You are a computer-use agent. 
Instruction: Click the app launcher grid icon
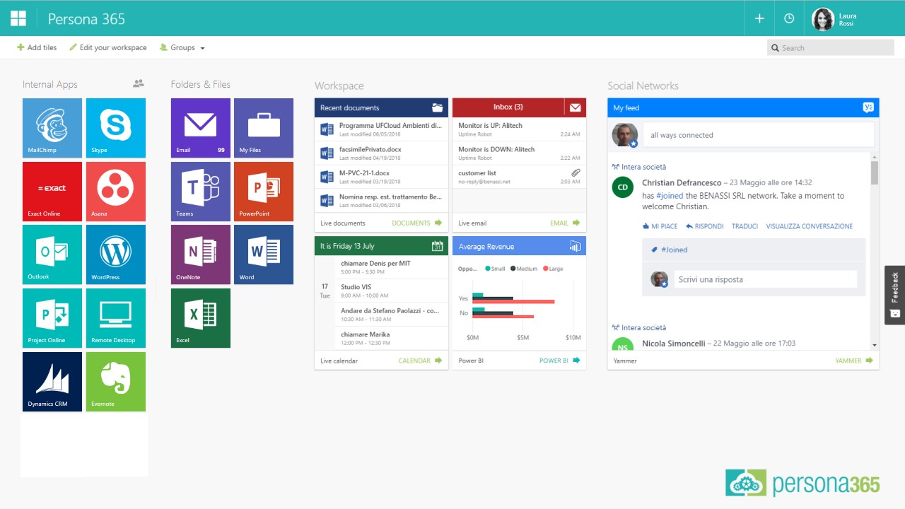(18, 18)
